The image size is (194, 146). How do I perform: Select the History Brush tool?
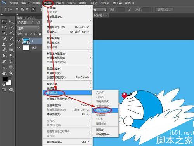(11, 44)
